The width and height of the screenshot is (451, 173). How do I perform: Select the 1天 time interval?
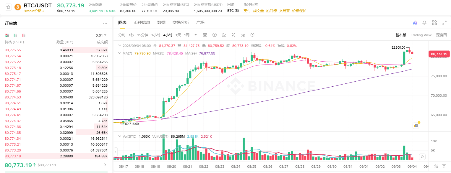tap(178, 35)
